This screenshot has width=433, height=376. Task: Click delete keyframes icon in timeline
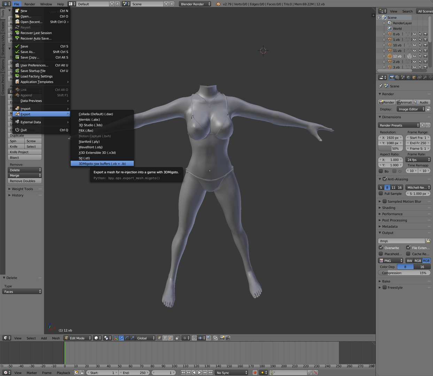pyautogui.click(x=316, y=373)
